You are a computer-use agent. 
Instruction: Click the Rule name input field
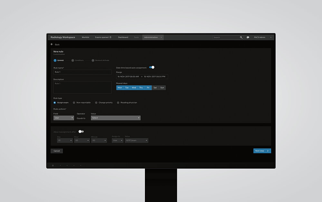[82, 72]
